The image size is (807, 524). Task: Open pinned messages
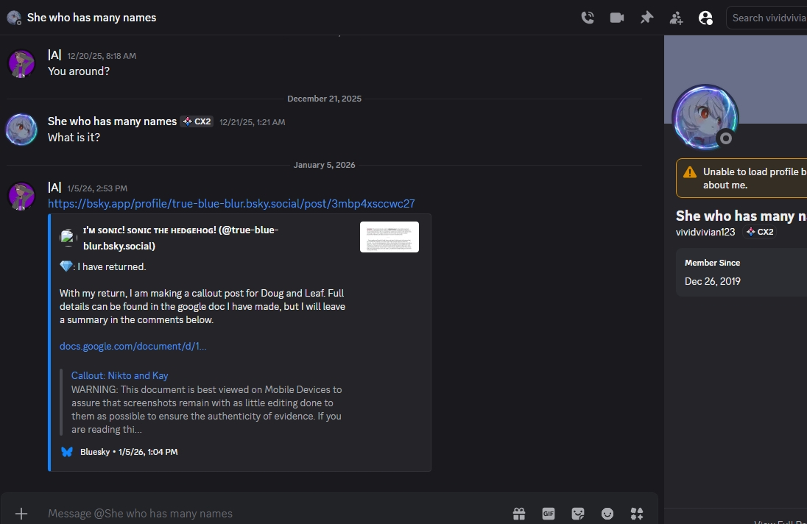[x=646, y=18]
